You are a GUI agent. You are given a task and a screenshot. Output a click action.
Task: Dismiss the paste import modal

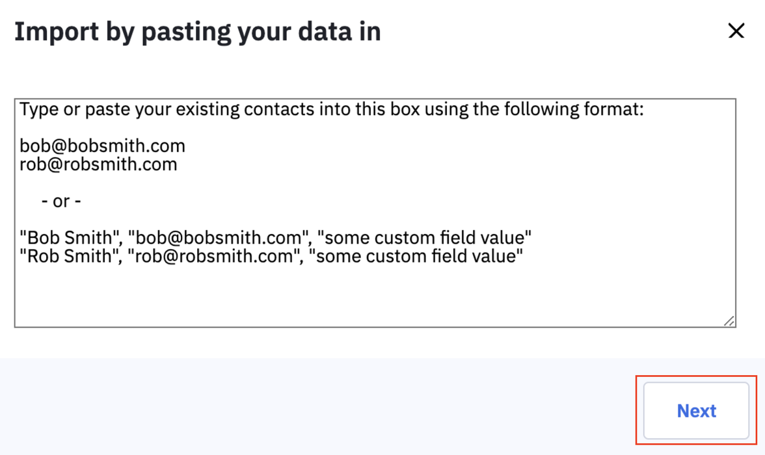coord(736,31)
